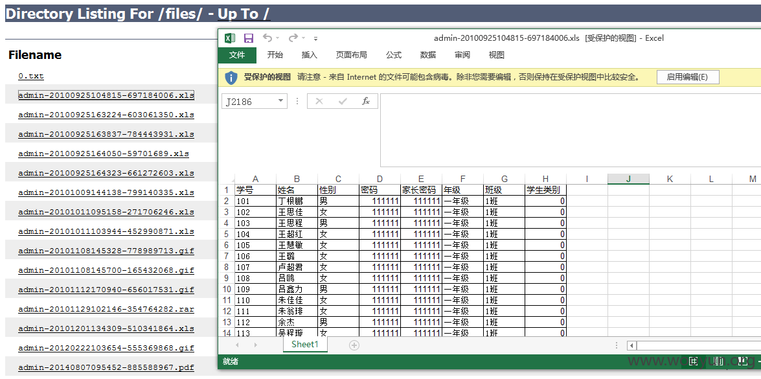
Task: Click the Excel application icon in title bar
Action: click(230, 38)
